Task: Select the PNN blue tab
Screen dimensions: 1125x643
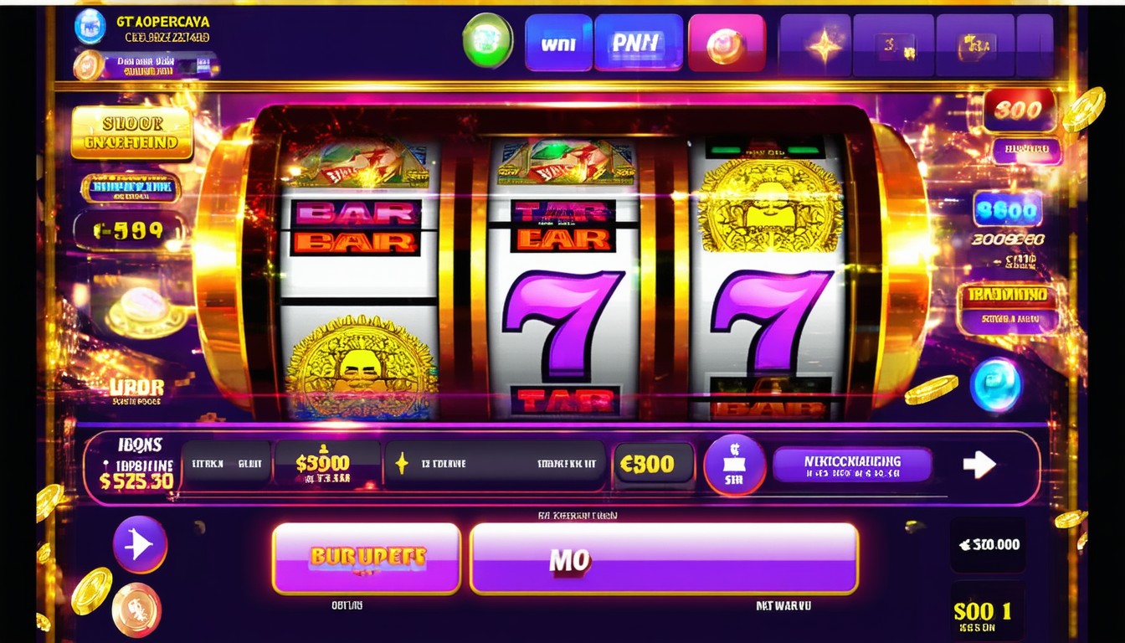Action: click(x=639, y=43)
